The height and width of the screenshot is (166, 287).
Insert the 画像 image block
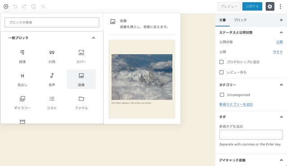point(81,79)
